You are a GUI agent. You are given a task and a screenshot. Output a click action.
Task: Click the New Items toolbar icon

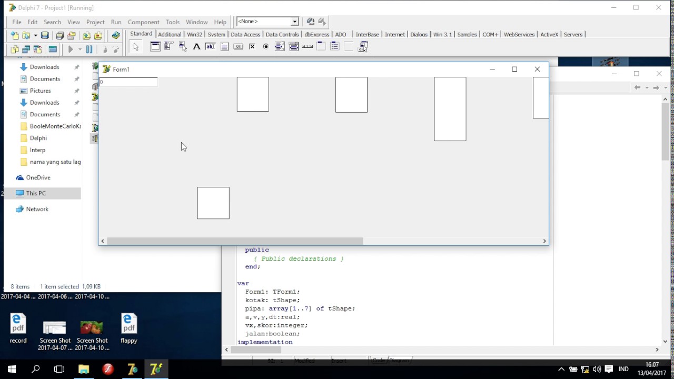point(15,35)
